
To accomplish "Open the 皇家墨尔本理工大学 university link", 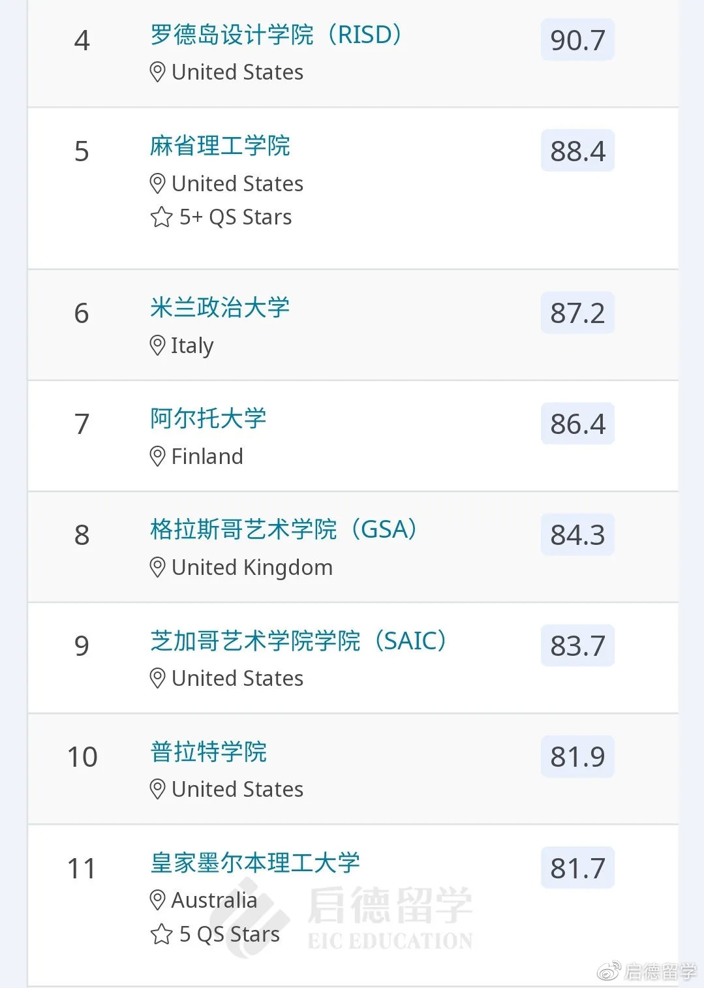I will (255, 862).
